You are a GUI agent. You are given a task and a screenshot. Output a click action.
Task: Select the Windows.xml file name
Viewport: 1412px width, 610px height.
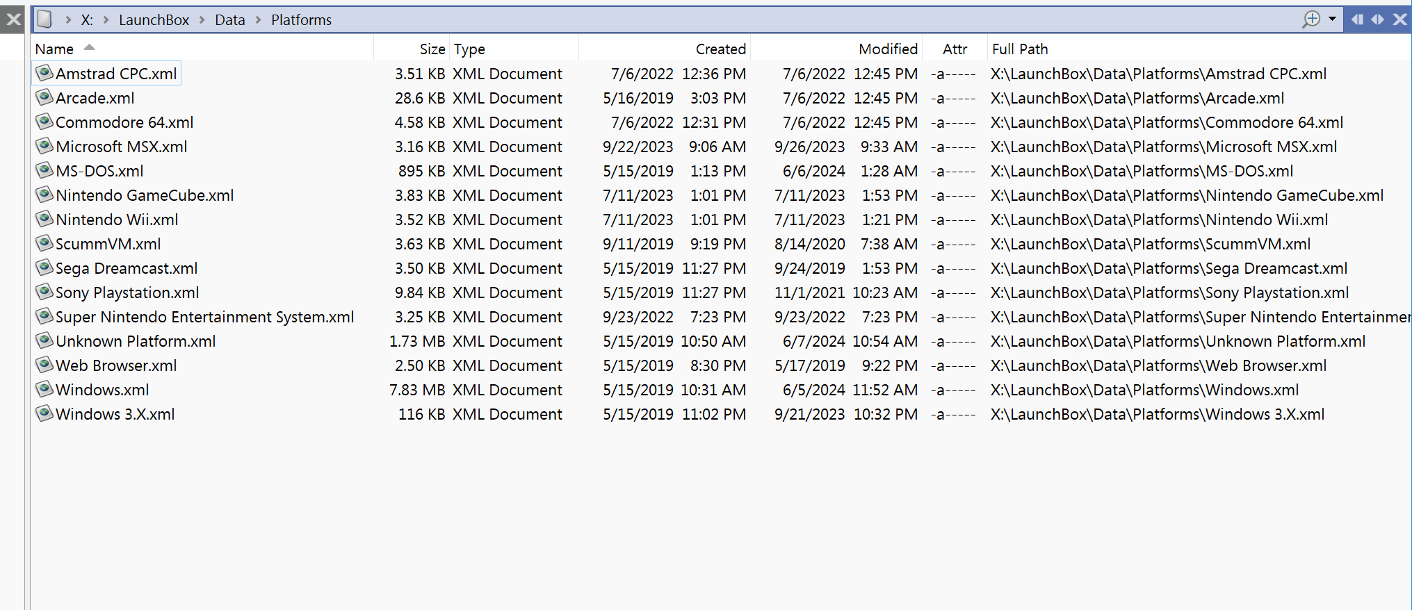point(102,390)
